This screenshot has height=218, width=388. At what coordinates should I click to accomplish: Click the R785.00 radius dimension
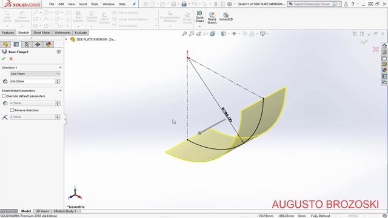[x=227, y=114]
